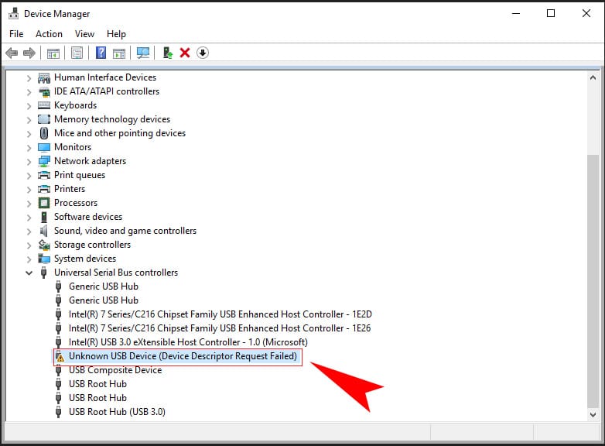Click the System devices category icon
This screenshot has height=446, width=605.
coord(44,259)
